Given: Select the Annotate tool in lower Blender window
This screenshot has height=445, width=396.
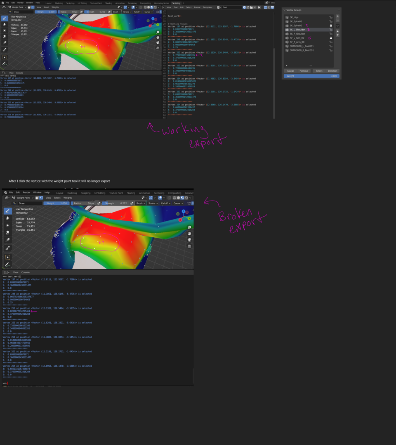Looking at the screenshot, I should [8, 265].
